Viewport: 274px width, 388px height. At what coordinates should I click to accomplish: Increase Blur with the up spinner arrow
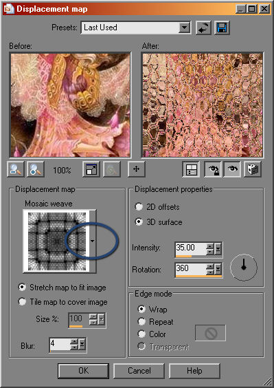pos(74,341)
